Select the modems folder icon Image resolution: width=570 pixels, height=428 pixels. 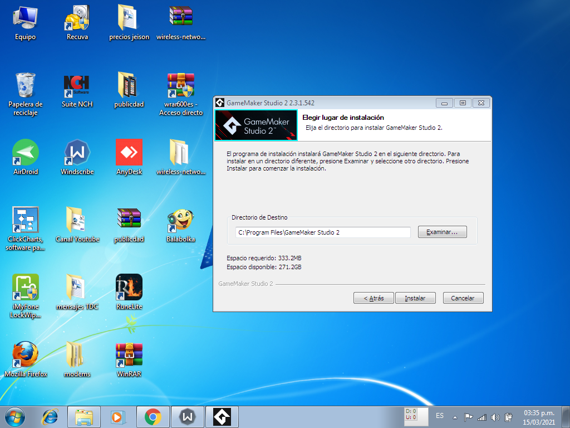[x=77, y=359]
